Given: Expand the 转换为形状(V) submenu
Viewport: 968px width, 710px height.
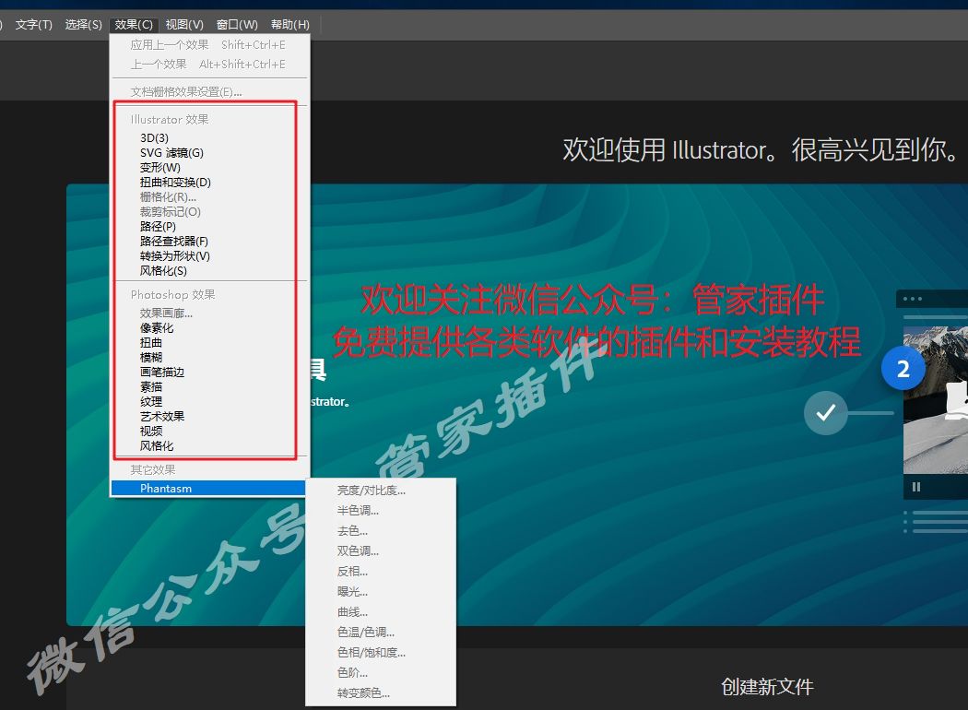Looking at the screenshot, I should tap(209, 256).
